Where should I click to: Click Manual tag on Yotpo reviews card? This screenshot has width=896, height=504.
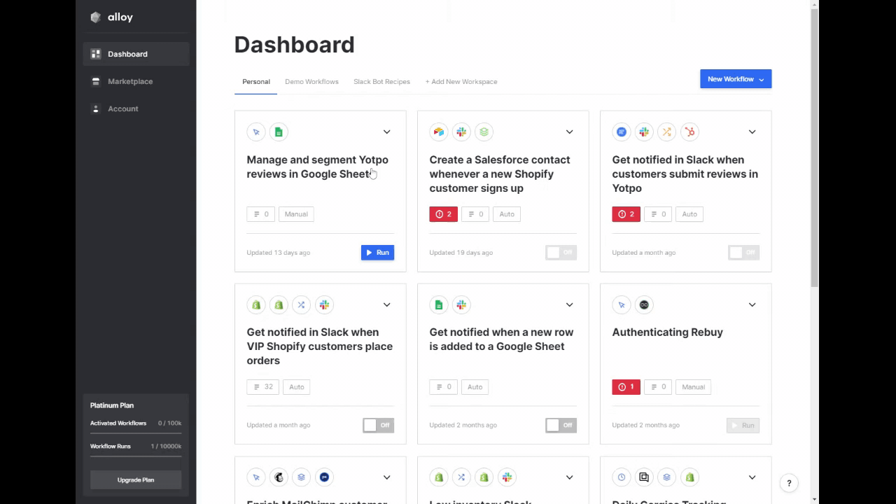pyautogui.click(x=296, y=214)
